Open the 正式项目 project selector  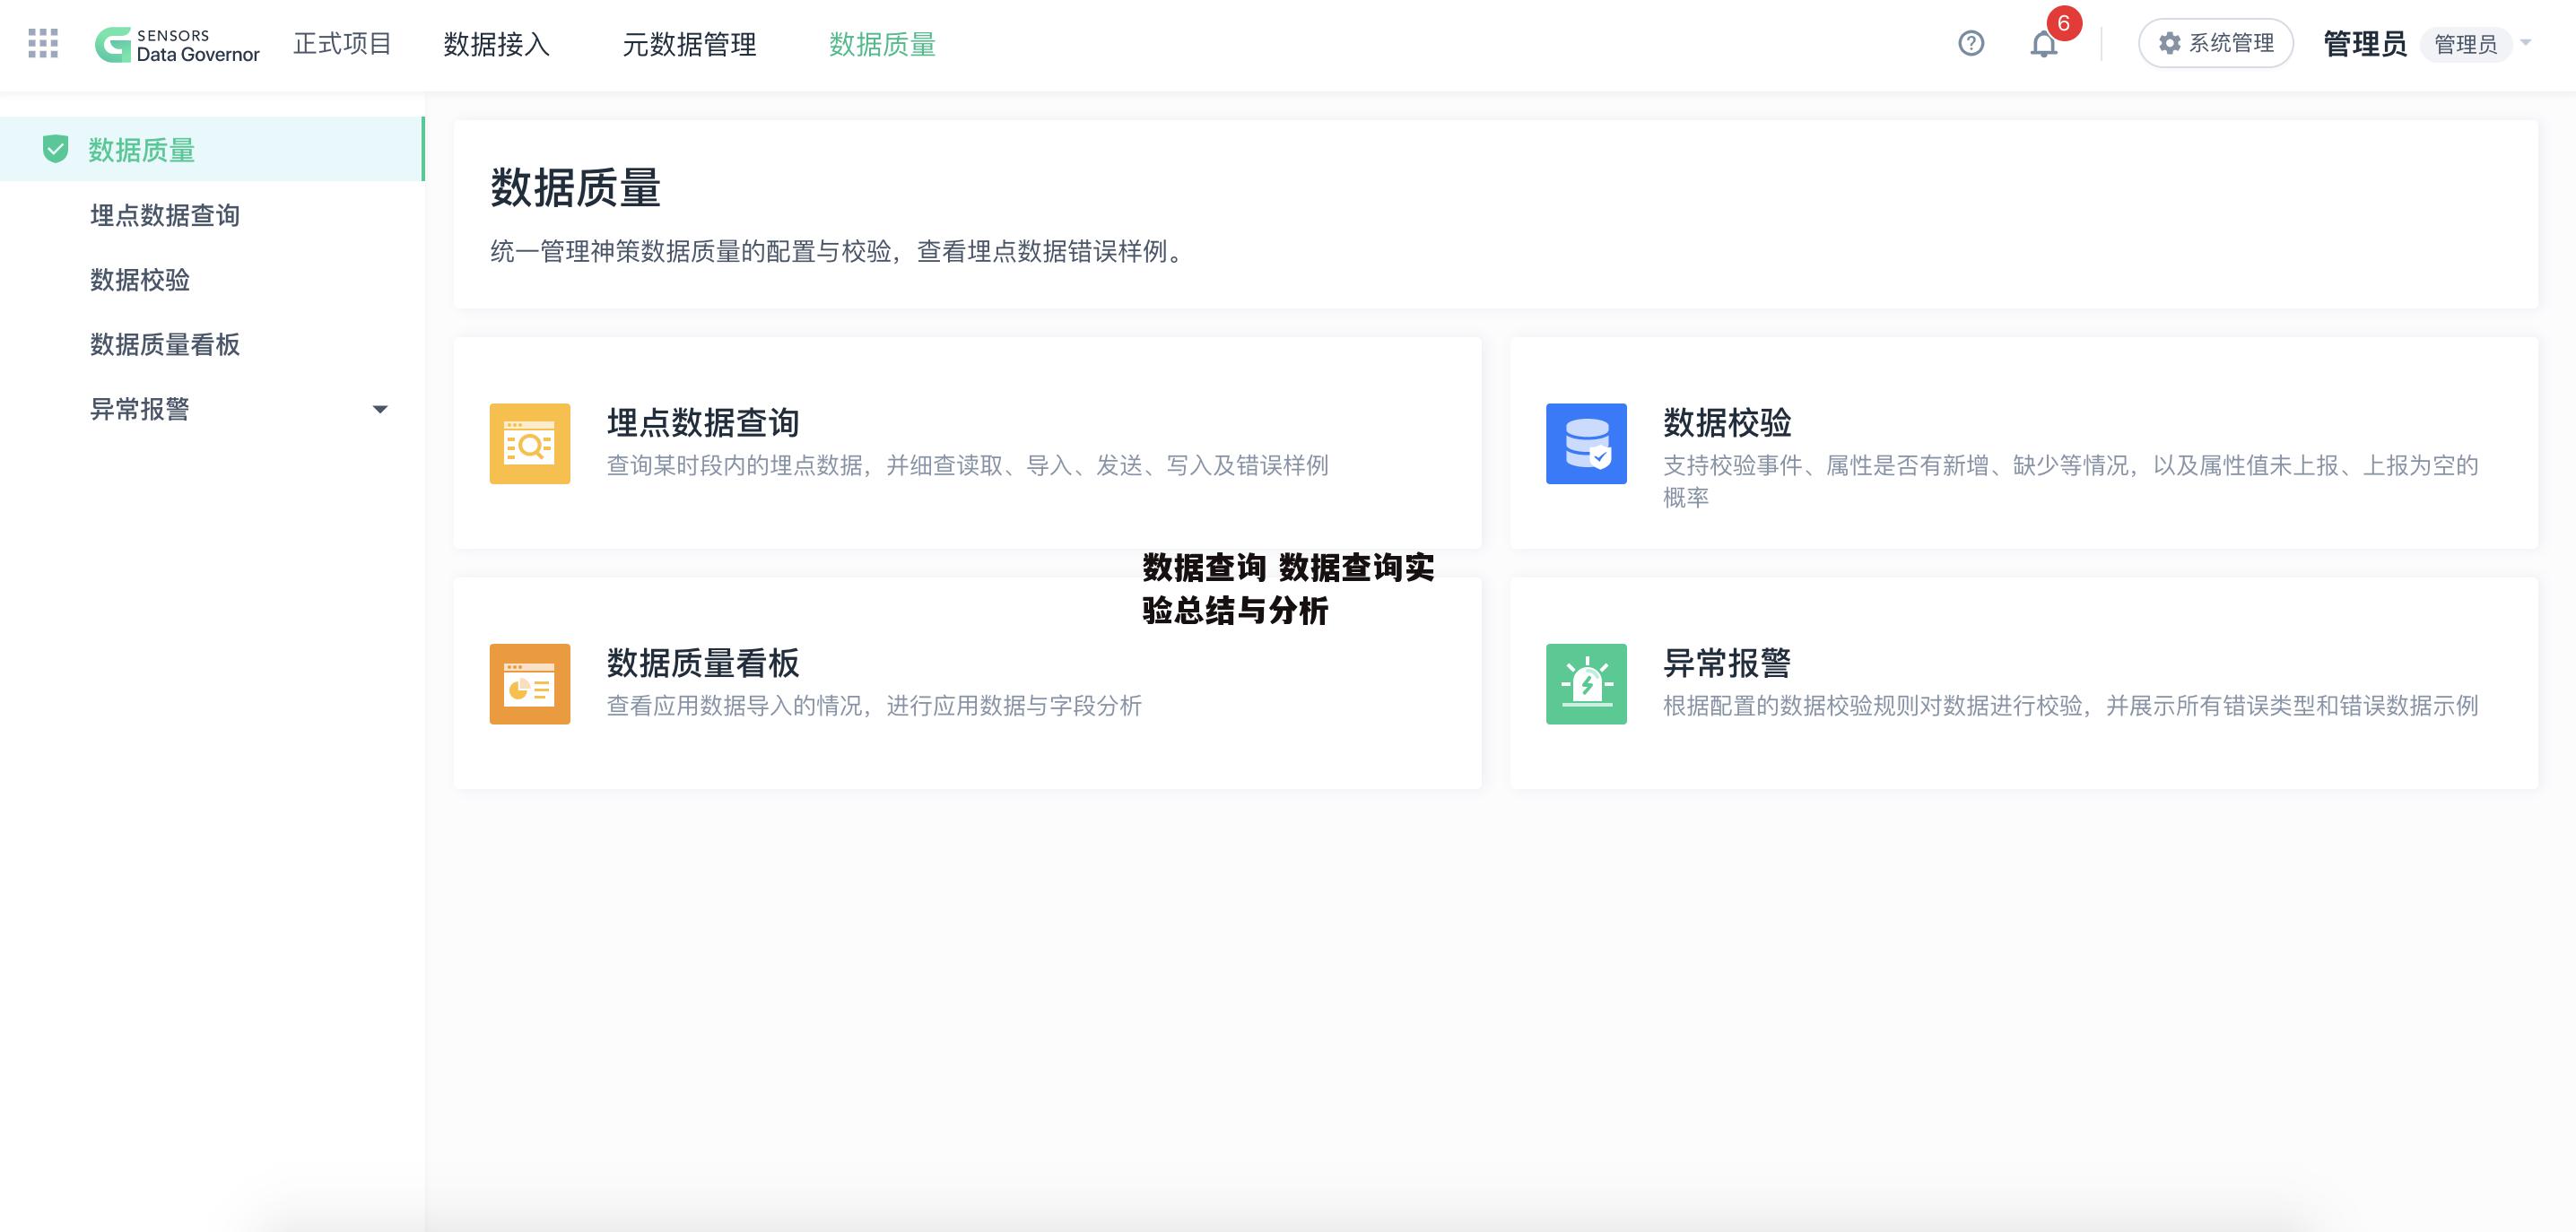(x=342, y=44)
